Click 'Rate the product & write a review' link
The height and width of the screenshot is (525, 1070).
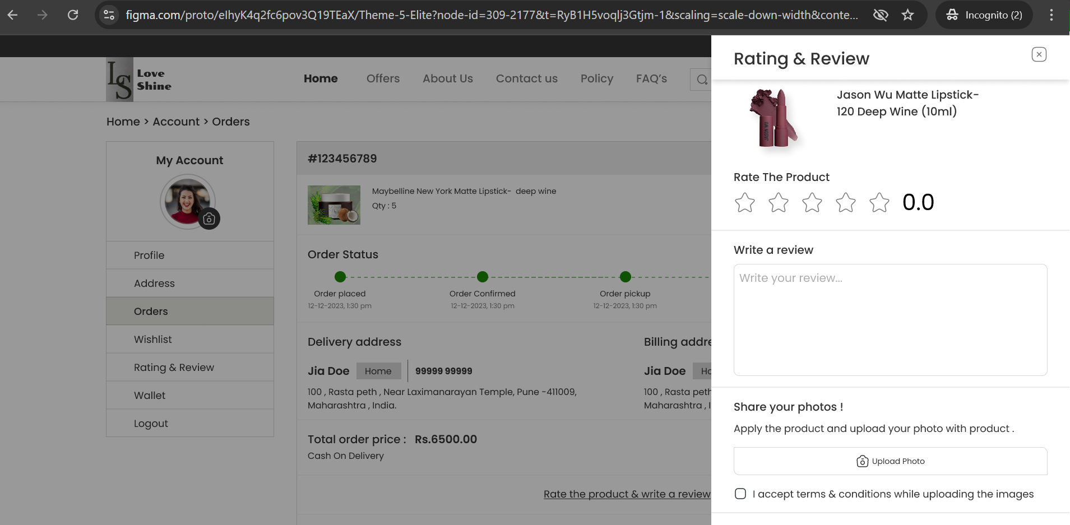coord(627,494)
